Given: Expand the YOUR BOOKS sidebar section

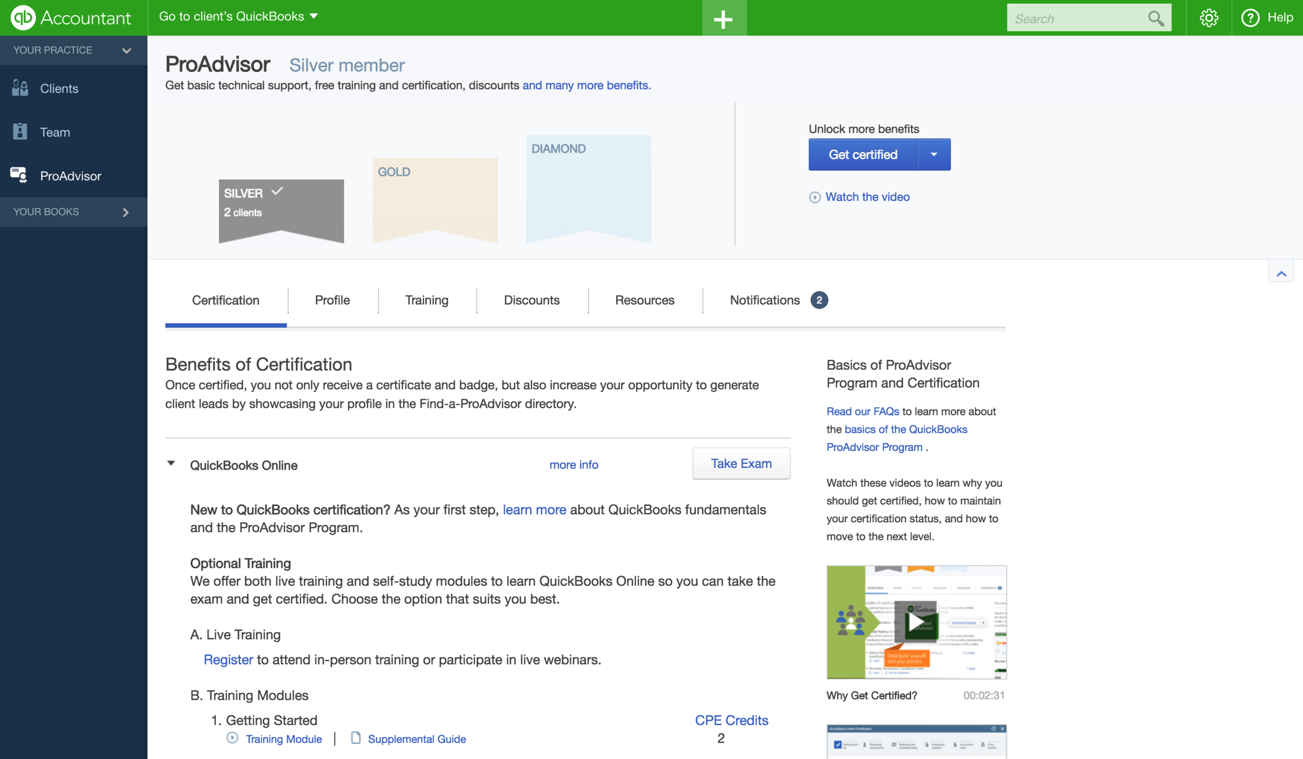Looking at the screenshot, I should tap(126, 212).
